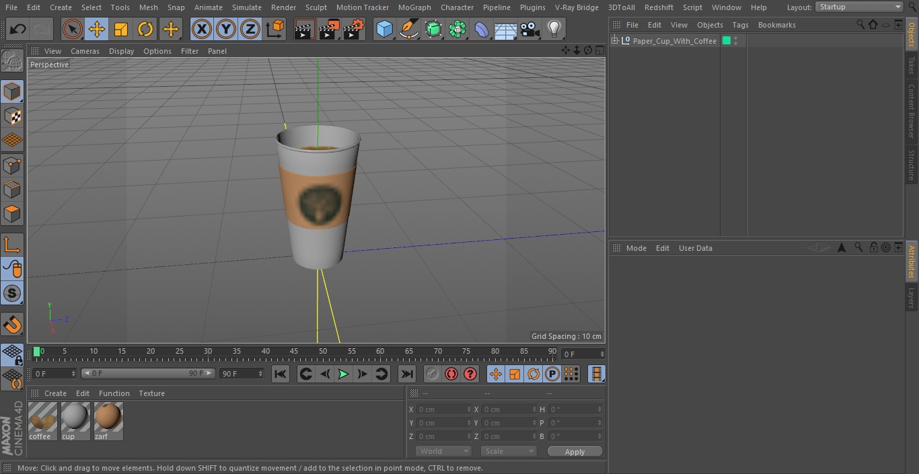Switch to the Layers side tab

[x=912, y=298]
